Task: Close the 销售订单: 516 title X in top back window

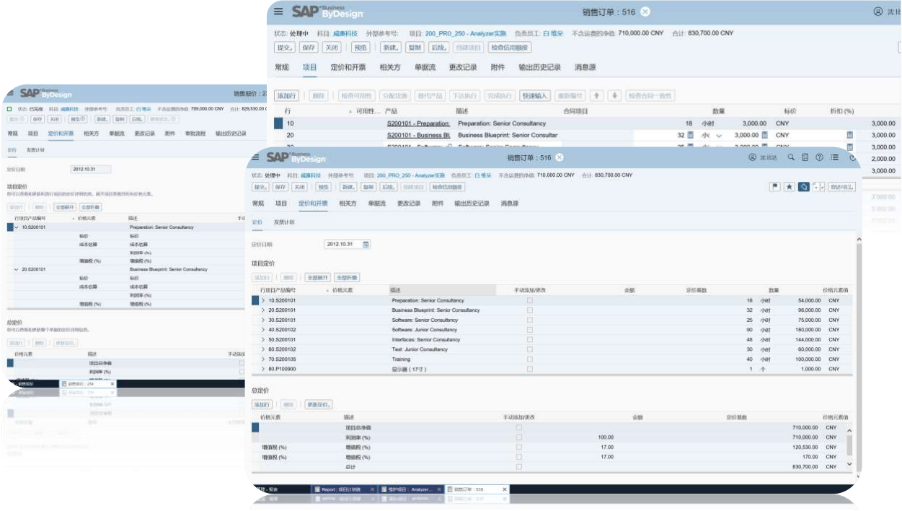Action: click(x=645, y=12)
